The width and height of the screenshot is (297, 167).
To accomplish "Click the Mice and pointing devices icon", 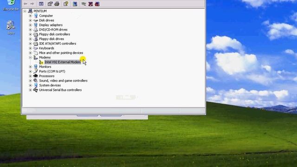I will 36,52.
